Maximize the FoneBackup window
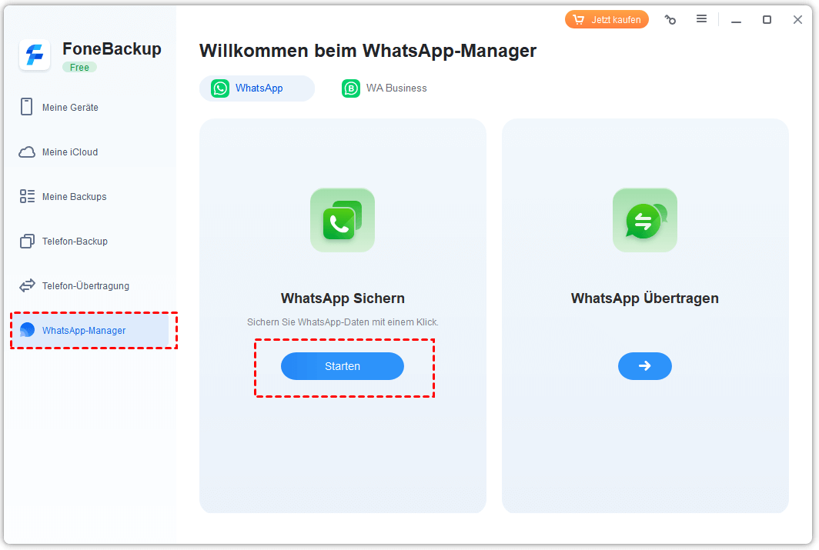The width and height of the screenshot is (819, 550). pos(767,20)
